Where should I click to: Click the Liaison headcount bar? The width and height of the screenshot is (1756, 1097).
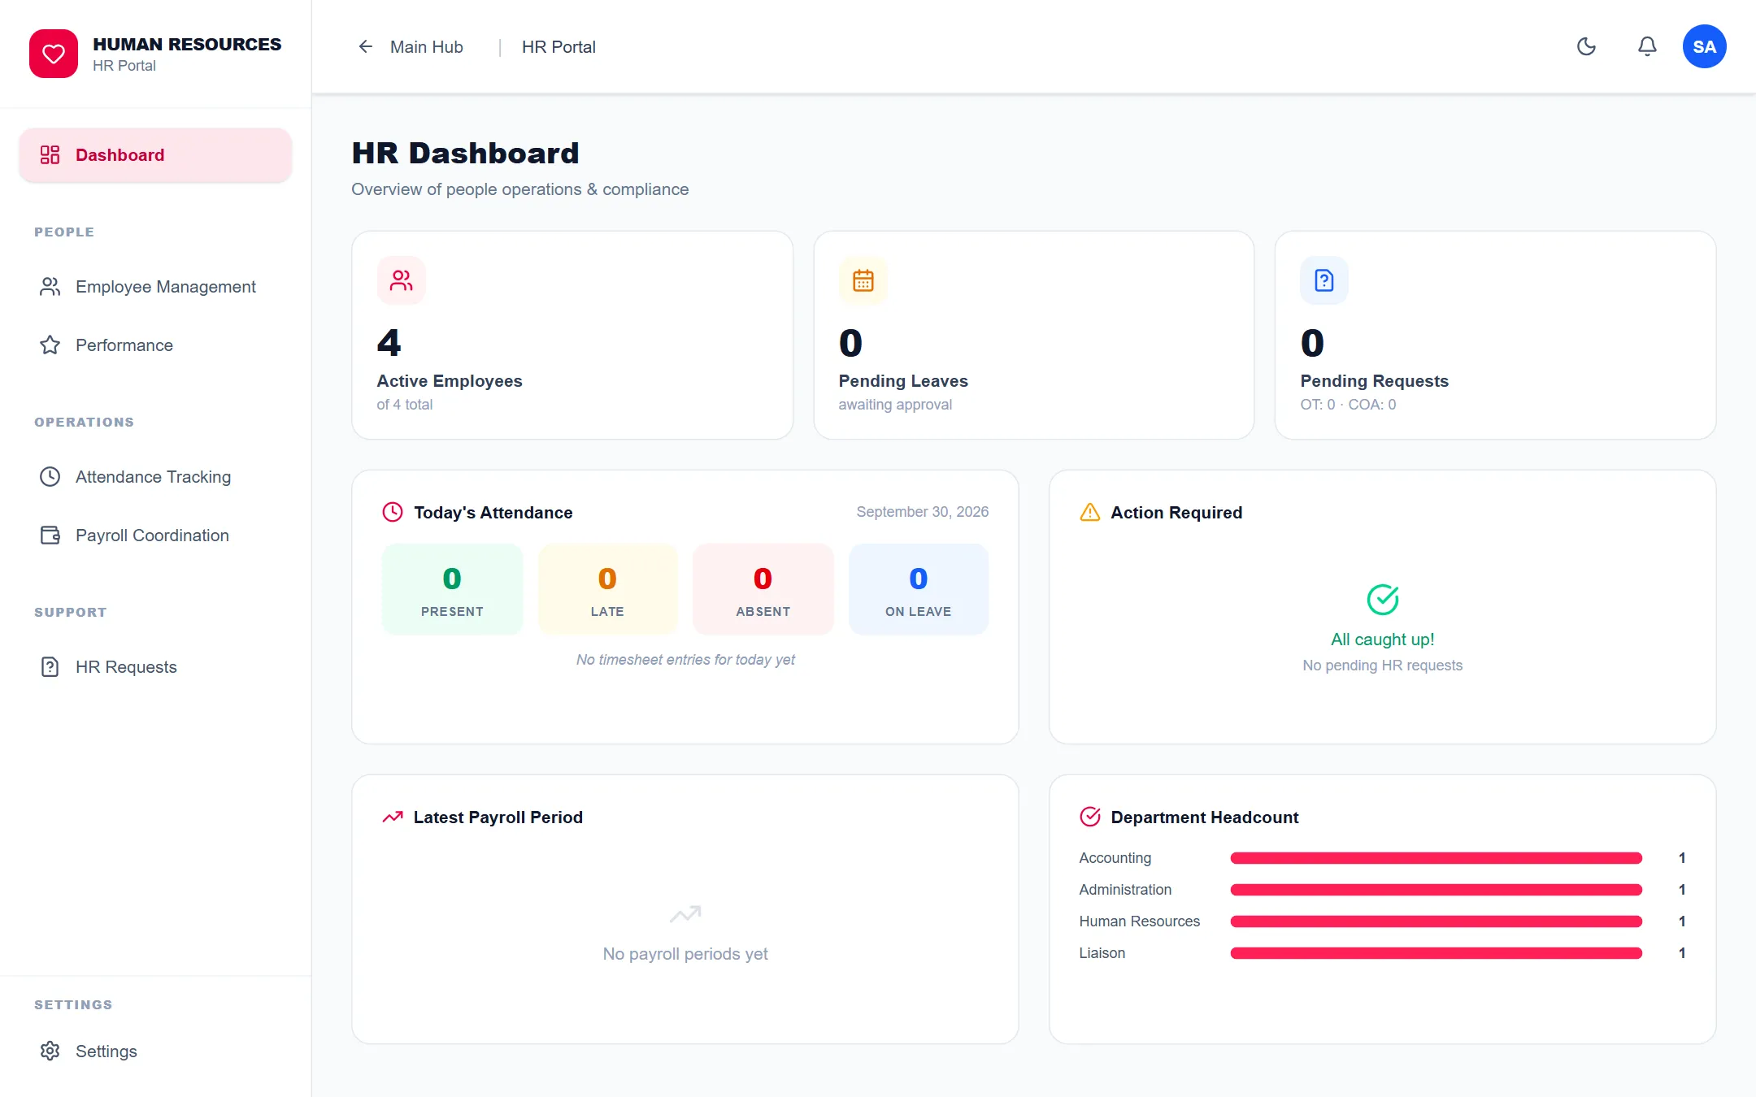pos(1436,953)
